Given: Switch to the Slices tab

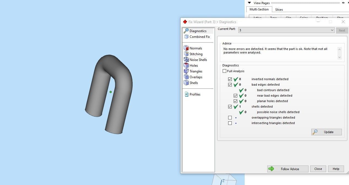Looking at the screenshot, I should coord(279,10).
